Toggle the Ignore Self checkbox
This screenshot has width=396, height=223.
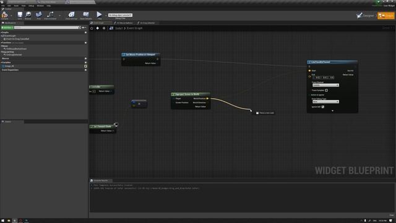click(323, 107)
